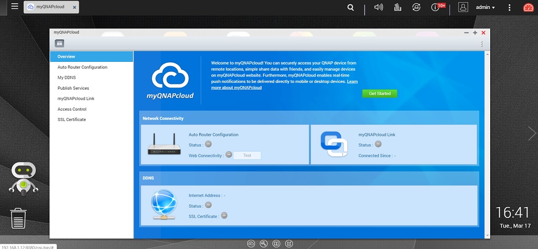Viewport: 538px width, 249px height.
Task: Click the green Get Started button
Action: click(x=379, y=93)
